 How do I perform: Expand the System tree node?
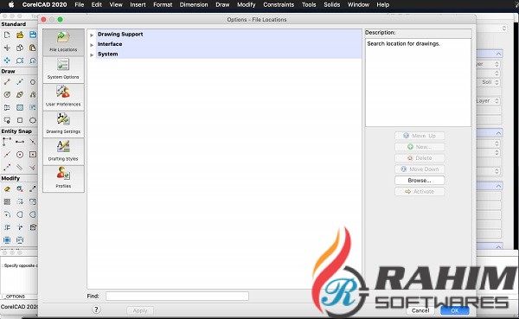(x=92, y=54)
